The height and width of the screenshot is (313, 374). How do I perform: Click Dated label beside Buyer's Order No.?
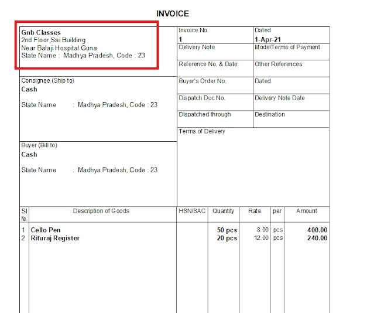point(263,81)
